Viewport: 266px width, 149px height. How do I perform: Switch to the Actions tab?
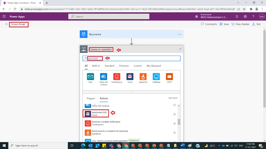coord(104,98)
